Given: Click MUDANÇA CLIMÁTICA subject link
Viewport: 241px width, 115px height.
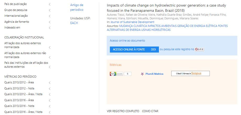Looking at the screenshot, I should click(x=133, y=26).
